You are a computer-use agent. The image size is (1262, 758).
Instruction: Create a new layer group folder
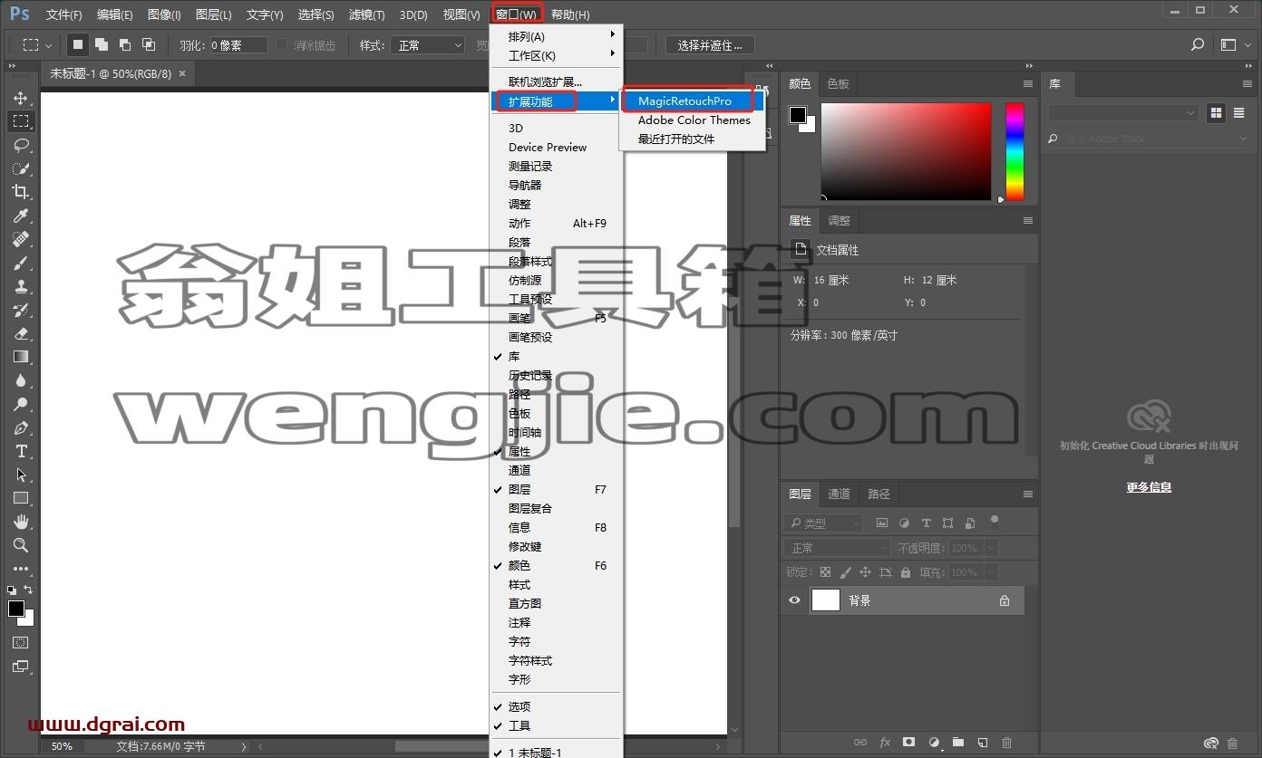pos(957,743)
